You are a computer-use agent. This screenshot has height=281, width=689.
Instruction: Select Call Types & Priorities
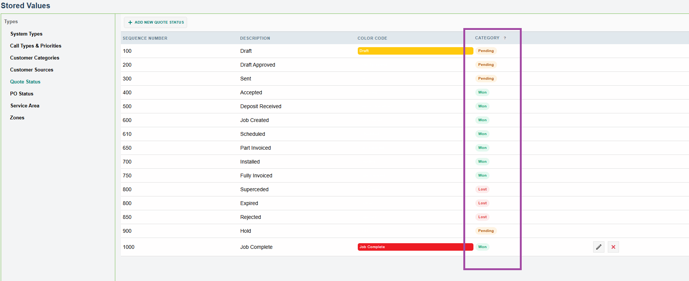[x=36, y=46]
